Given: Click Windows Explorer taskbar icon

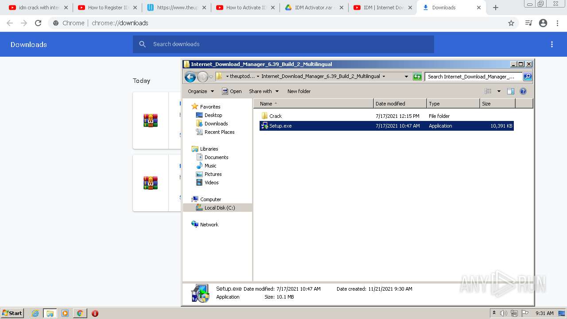Looking at the screenshot, I should pyautogui.click(x=50, y=313).
